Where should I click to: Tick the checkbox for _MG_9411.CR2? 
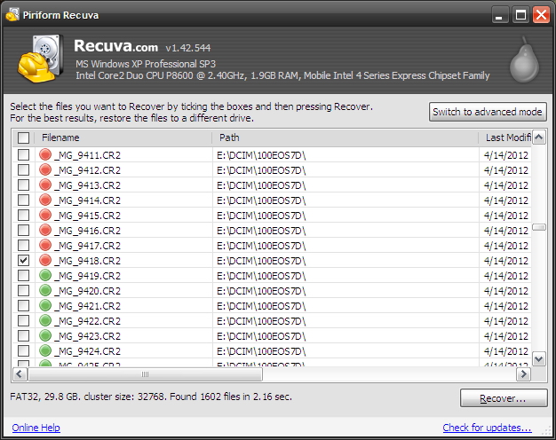click(x=23, y=155)
